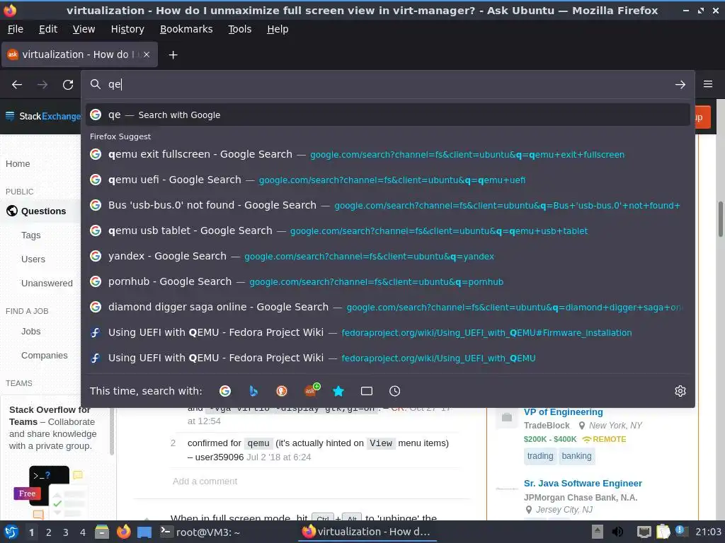Open a new tab with plus button

click(173, 55)
